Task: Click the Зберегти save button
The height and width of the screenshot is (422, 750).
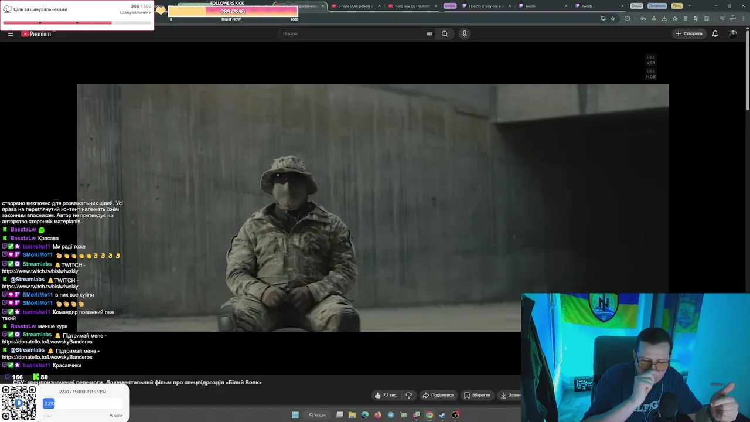Action: [x=477, y=395]
